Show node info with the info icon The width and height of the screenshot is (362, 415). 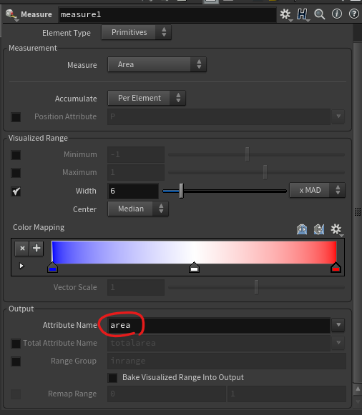click(x=336, y=14)
